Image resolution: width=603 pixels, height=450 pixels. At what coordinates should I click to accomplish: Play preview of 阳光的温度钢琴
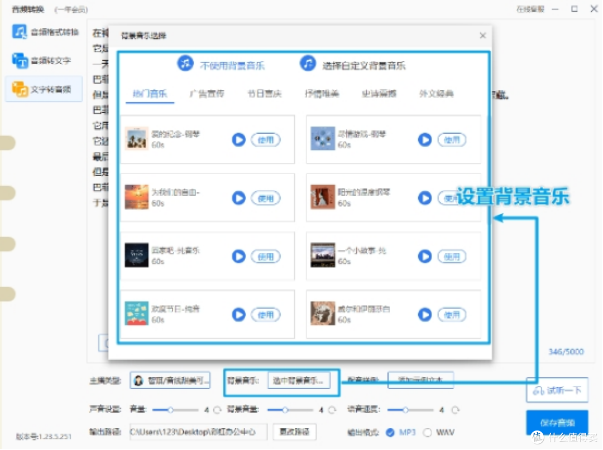(x=424, y=198)
